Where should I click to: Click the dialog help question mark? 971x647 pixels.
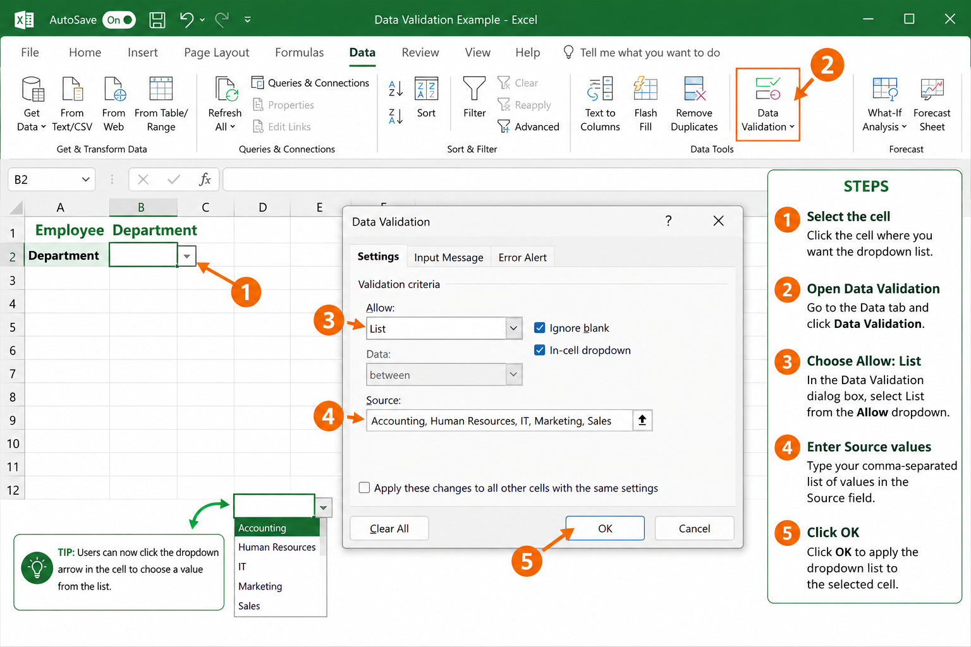pyautogui.click(x=668, y=221)
